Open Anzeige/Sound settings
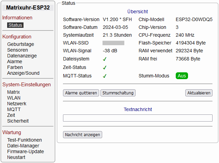 [x=23, y=73]
